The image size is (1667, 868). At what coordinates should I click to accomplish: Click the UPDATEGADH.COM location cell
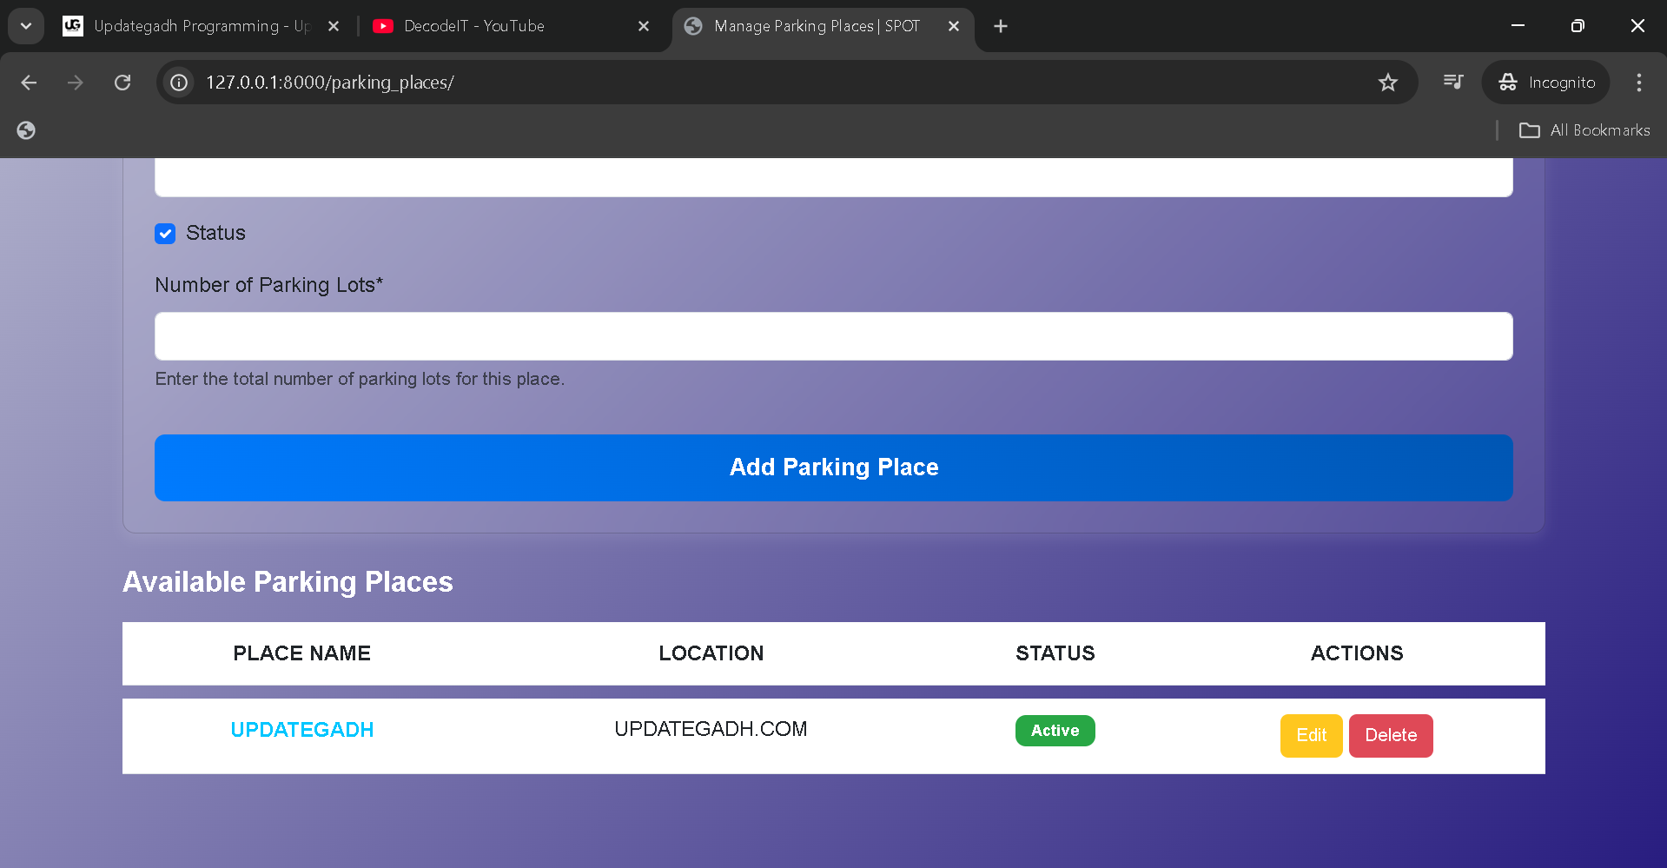coord(711,729)
